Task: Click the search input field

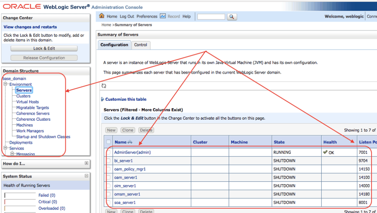Action: pyautogui.click(x=211, y=16)
